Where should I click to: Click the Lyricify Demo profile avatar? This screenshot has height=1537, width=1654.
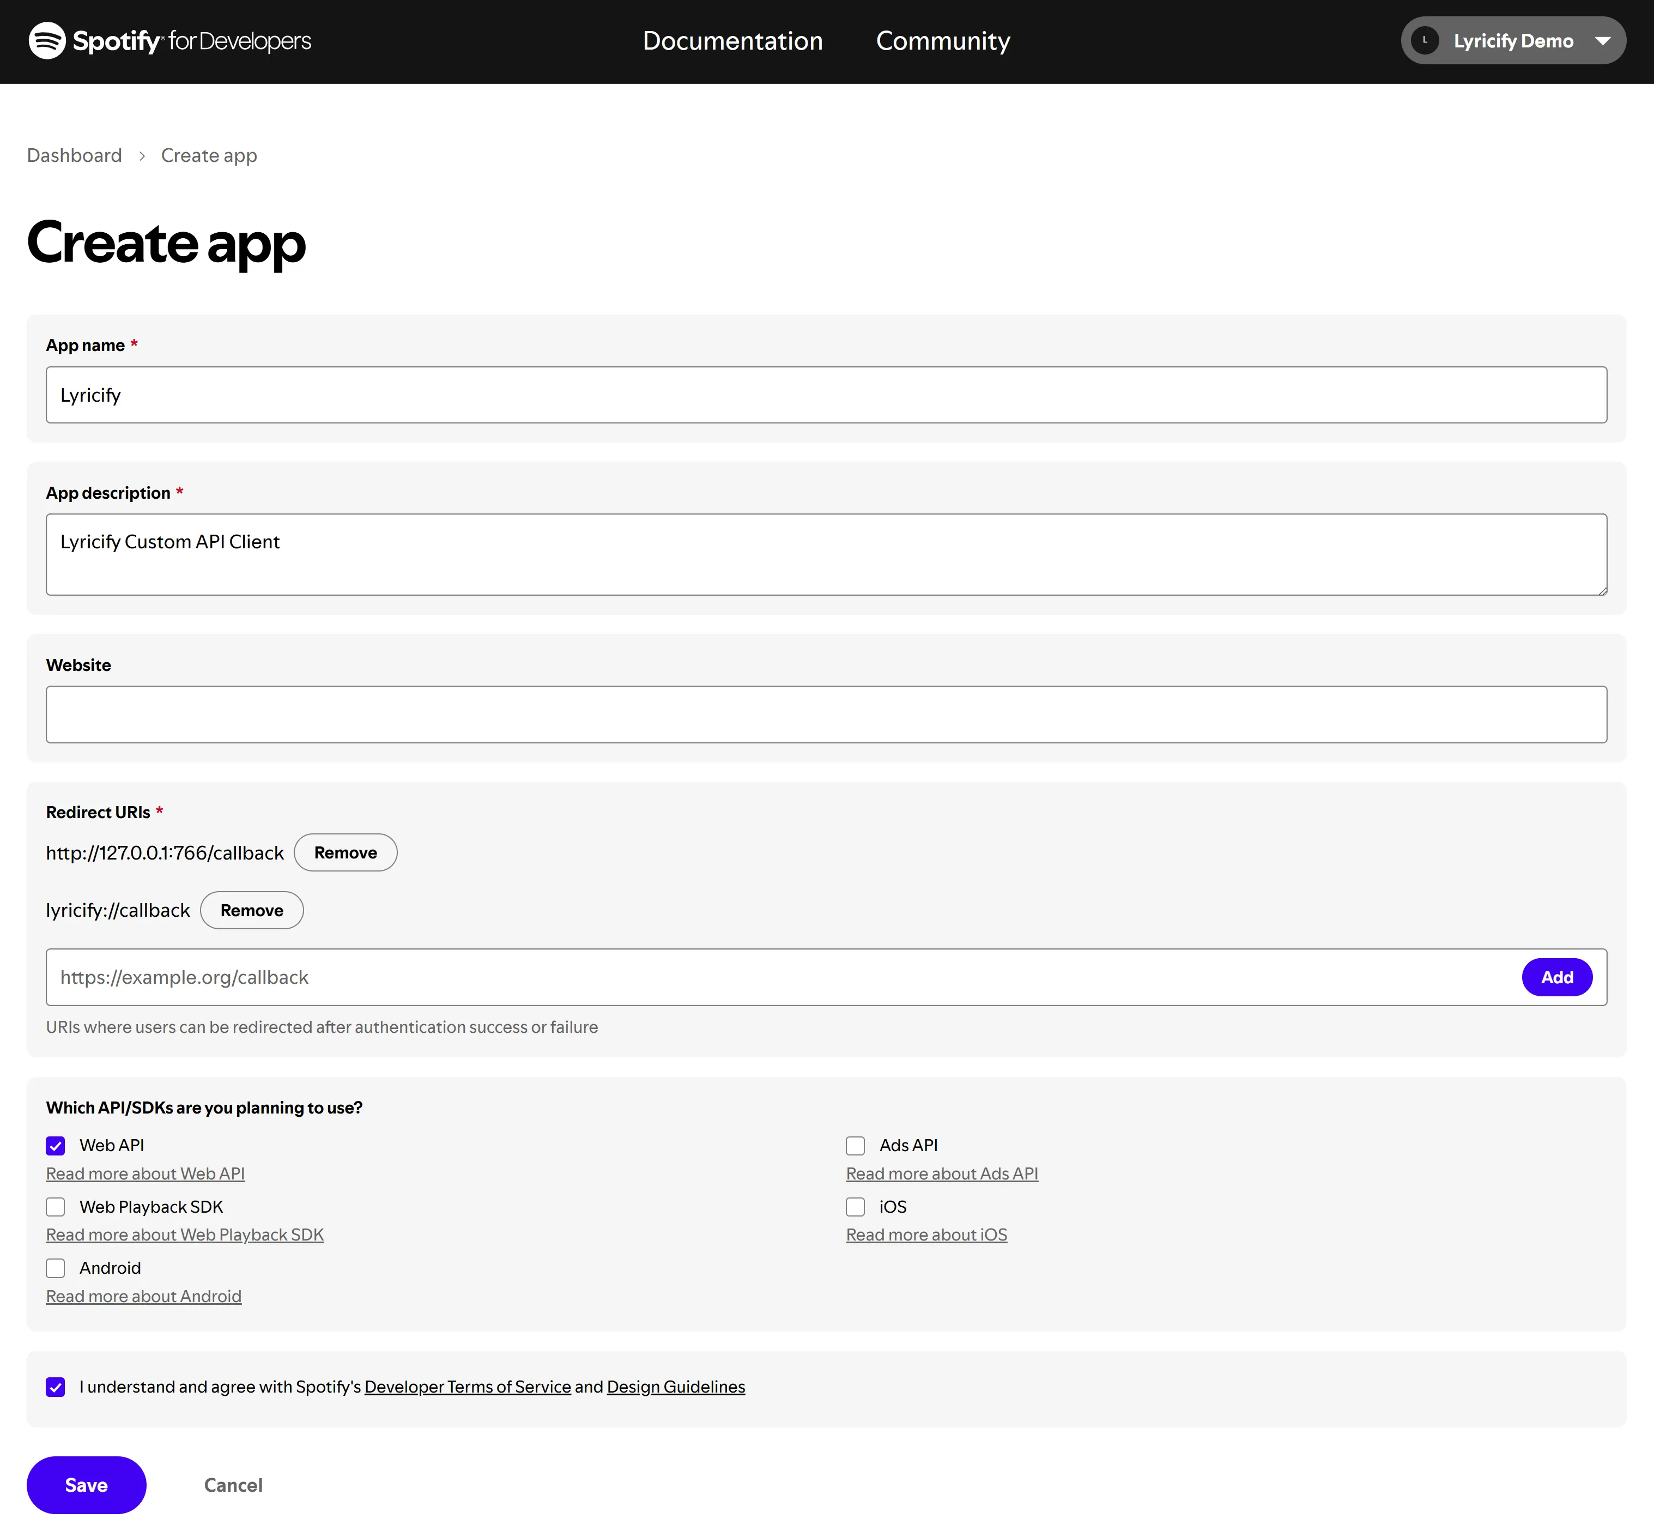(1425, 41)
